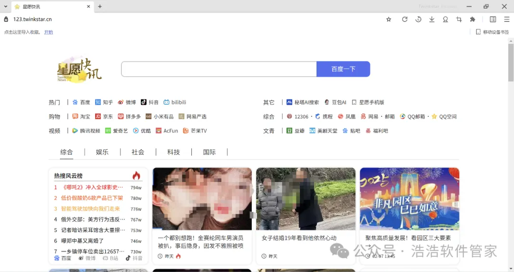Open the 网易严选 link
This screenshot has height=272, width=514.
coord(192,117)
